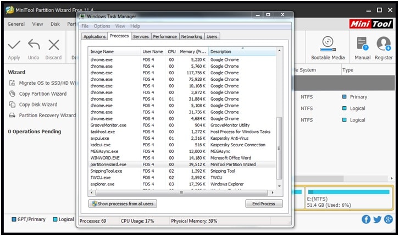Select taskhost.exe process row
The height and width of the screenshot is (236, 399).
coord(182,131)
